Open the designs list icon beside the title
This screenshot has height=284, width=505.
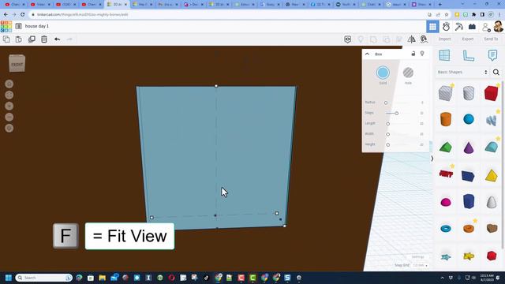coord(18,26)
